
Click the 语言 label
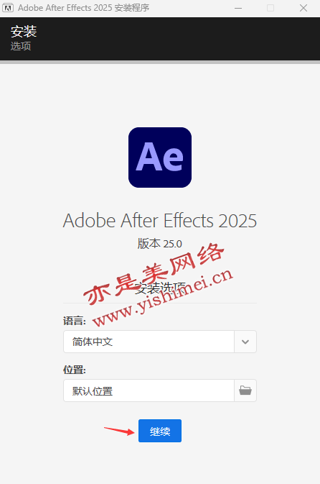click(x=75, y=321)
